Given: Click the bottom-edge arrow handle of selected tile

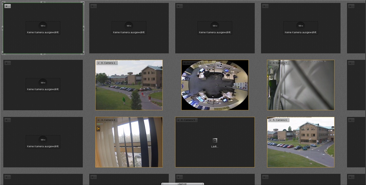Looking at the screenshot, I should [x=43, y=54].
